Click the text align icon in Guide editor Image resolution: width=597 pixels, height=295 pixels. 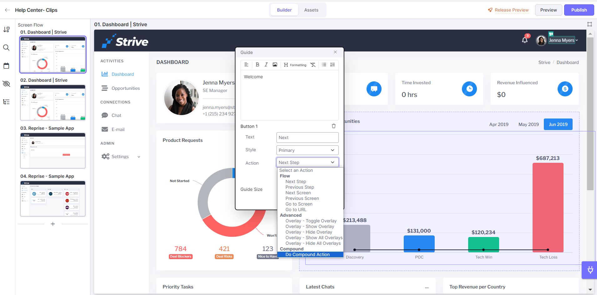(246, 65)
